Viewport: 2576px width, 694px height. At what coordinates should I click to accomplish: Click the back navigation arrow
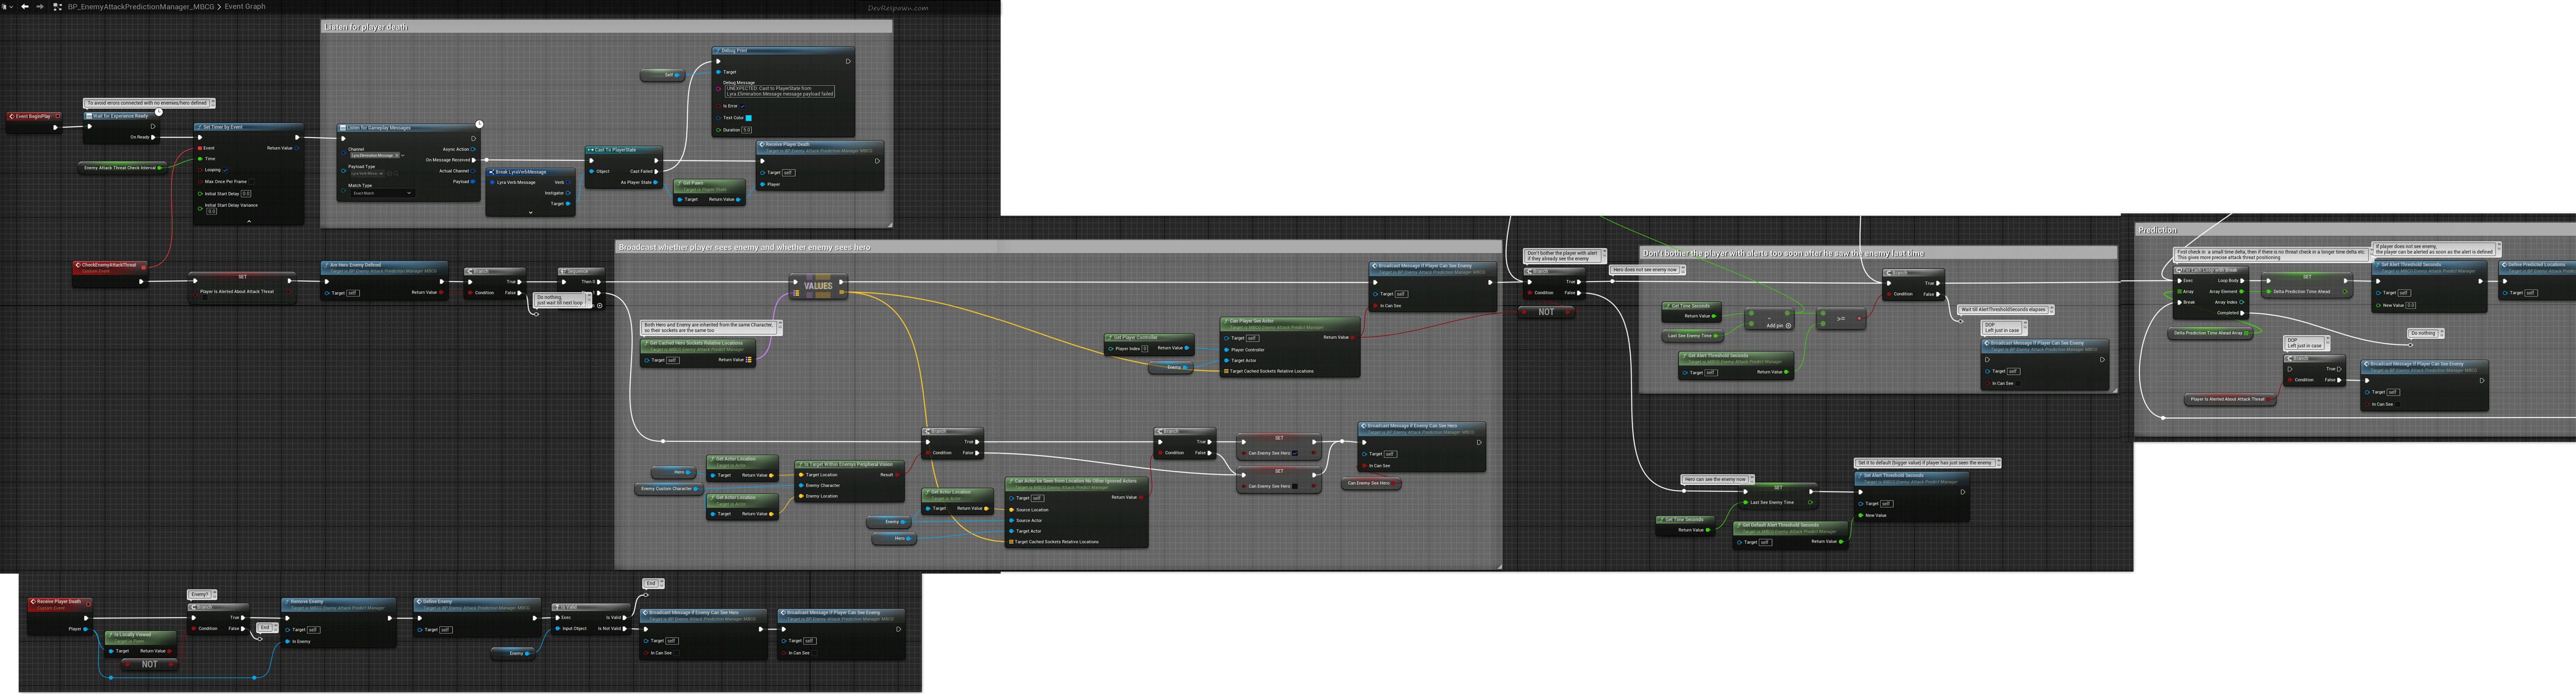click(x=25, y=6)
